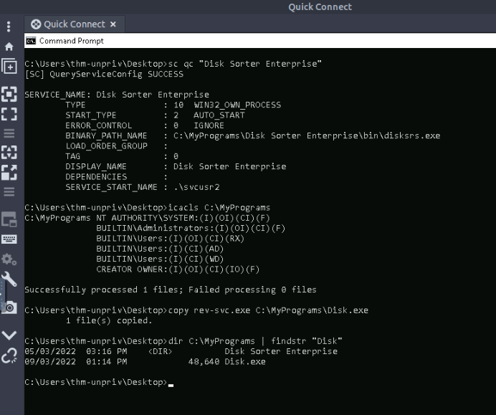Image resolution: width=496 pixels, height=415 pixels.
Task: Open the three-dot menu in sidebar
Action: pos(9,27)
